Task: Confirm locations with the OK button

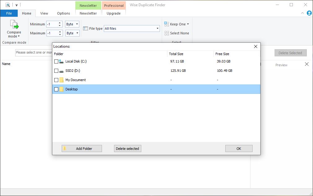Action: point(239,149)
